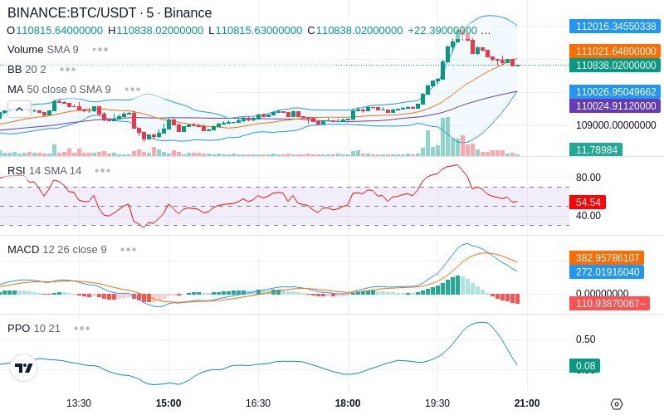Select the PPO 10 21 legend label
The width and height of the screenshot is (664, 415).
coord(34,328)
